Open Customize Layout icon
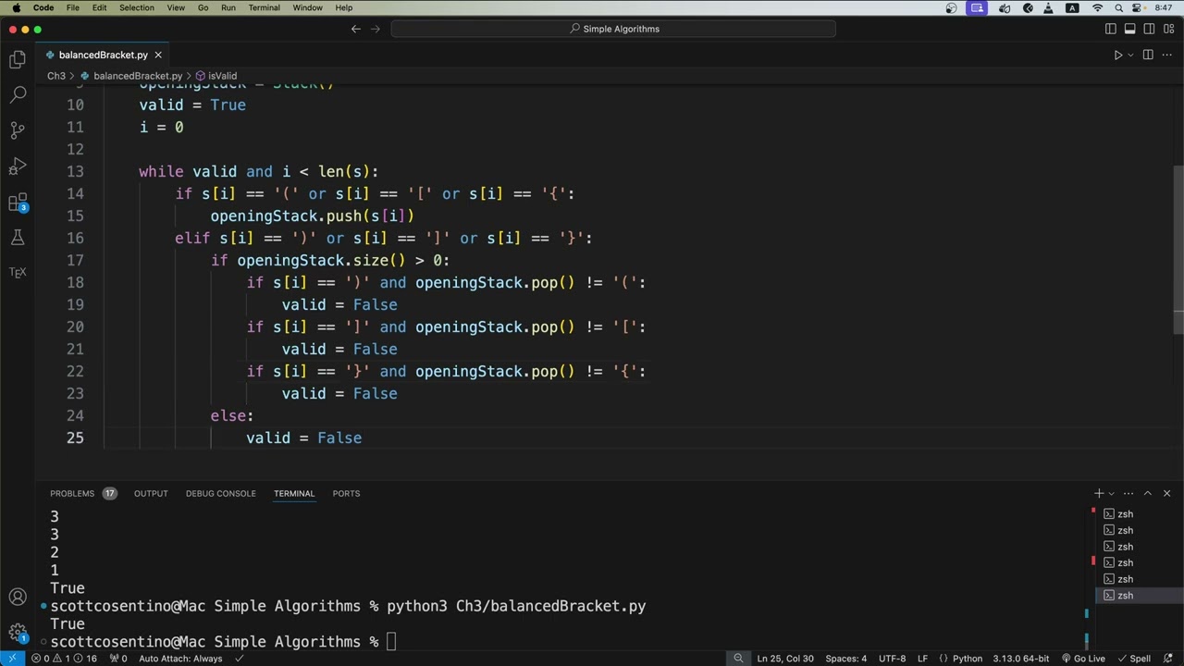This screenshot has width=1184, height=666. coord(1166,29)
